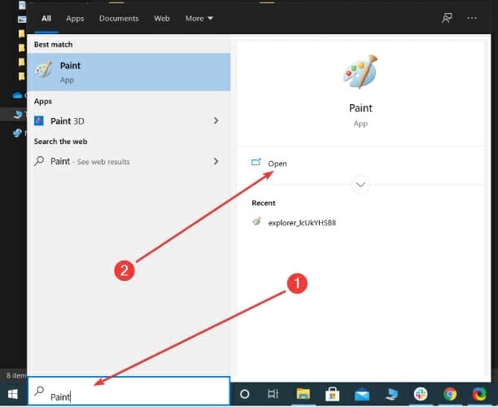Viewport: 498px width, 407px height.
Task: Open Slack from the taskbar
Action: point(421,394)
